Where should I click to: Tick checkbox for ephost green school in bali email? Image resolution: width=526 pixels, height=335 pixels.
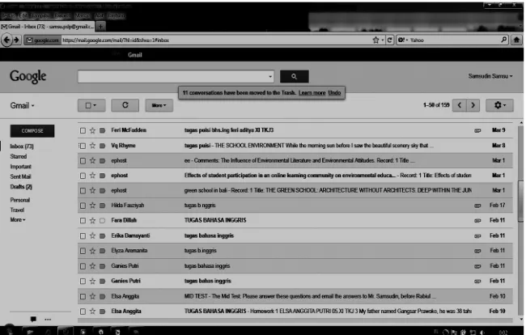pyautogui.click(x=83, y=190)
